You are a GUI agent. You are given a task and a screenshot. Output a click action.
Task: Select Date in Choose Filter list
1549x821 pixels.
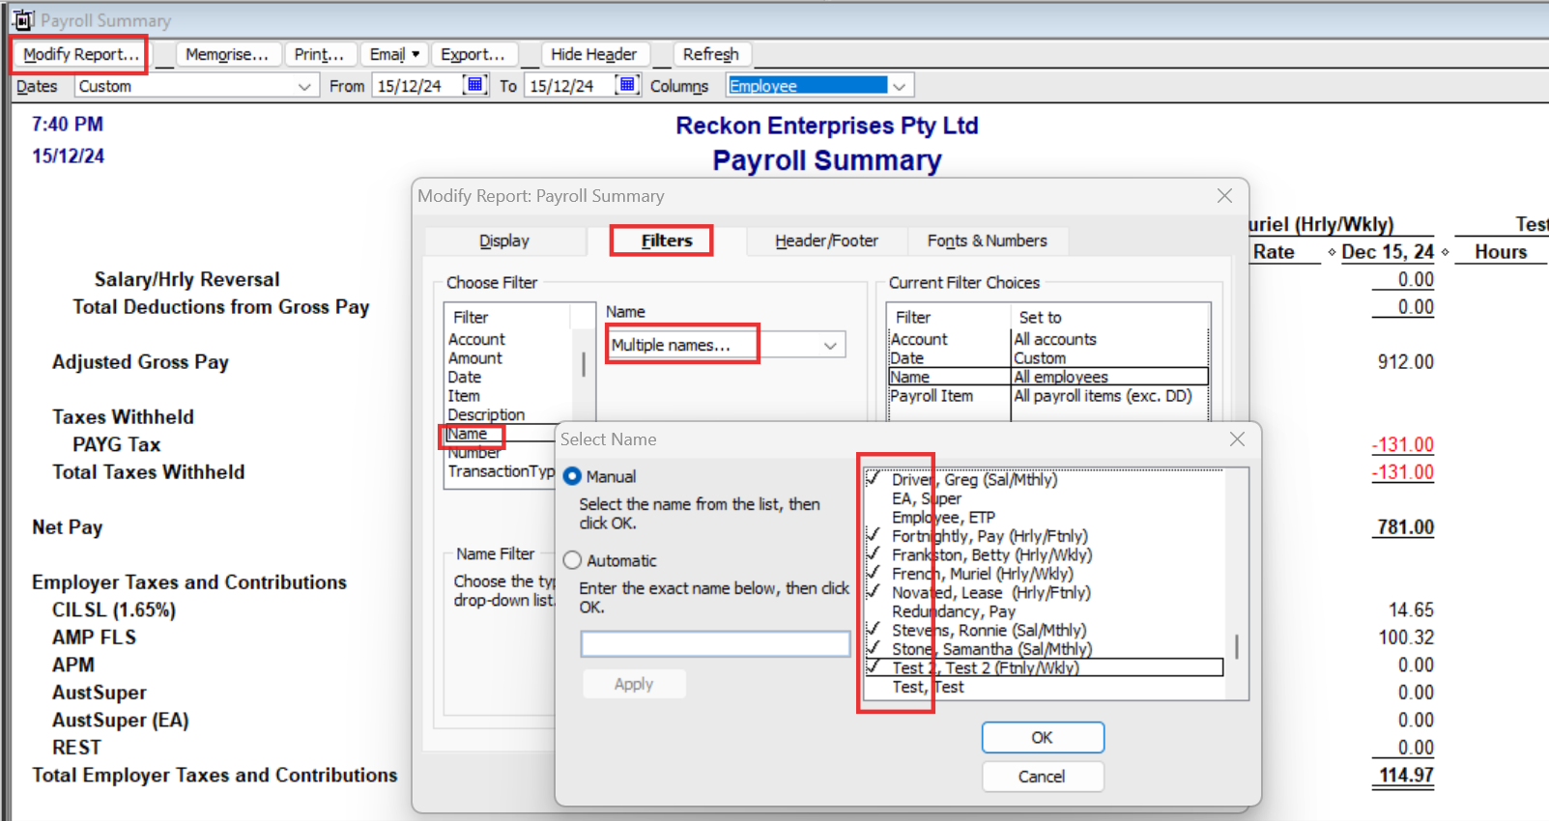click(464, 377)
